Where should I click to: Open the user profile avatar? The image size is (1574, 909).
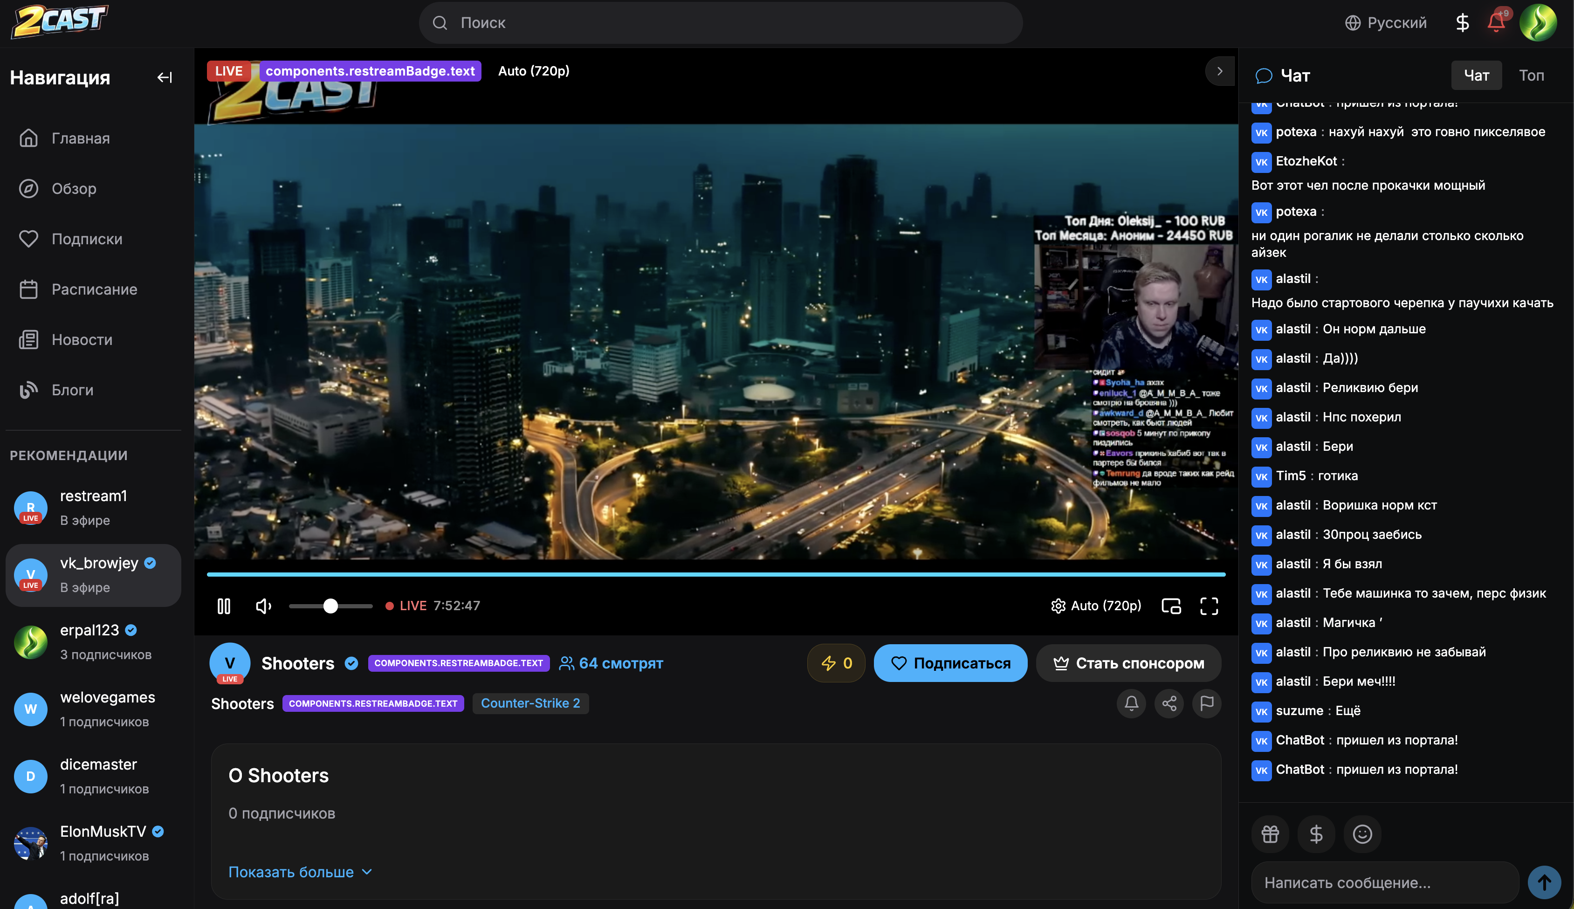(1538, 22)
